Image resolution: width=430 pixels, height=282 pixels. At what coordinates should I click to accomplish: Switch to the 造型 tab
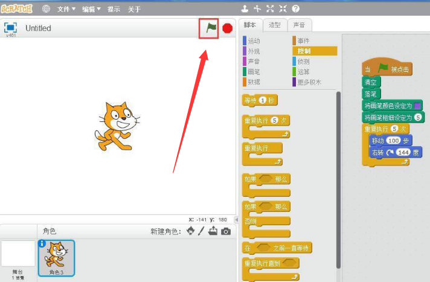tap(275, 25)
